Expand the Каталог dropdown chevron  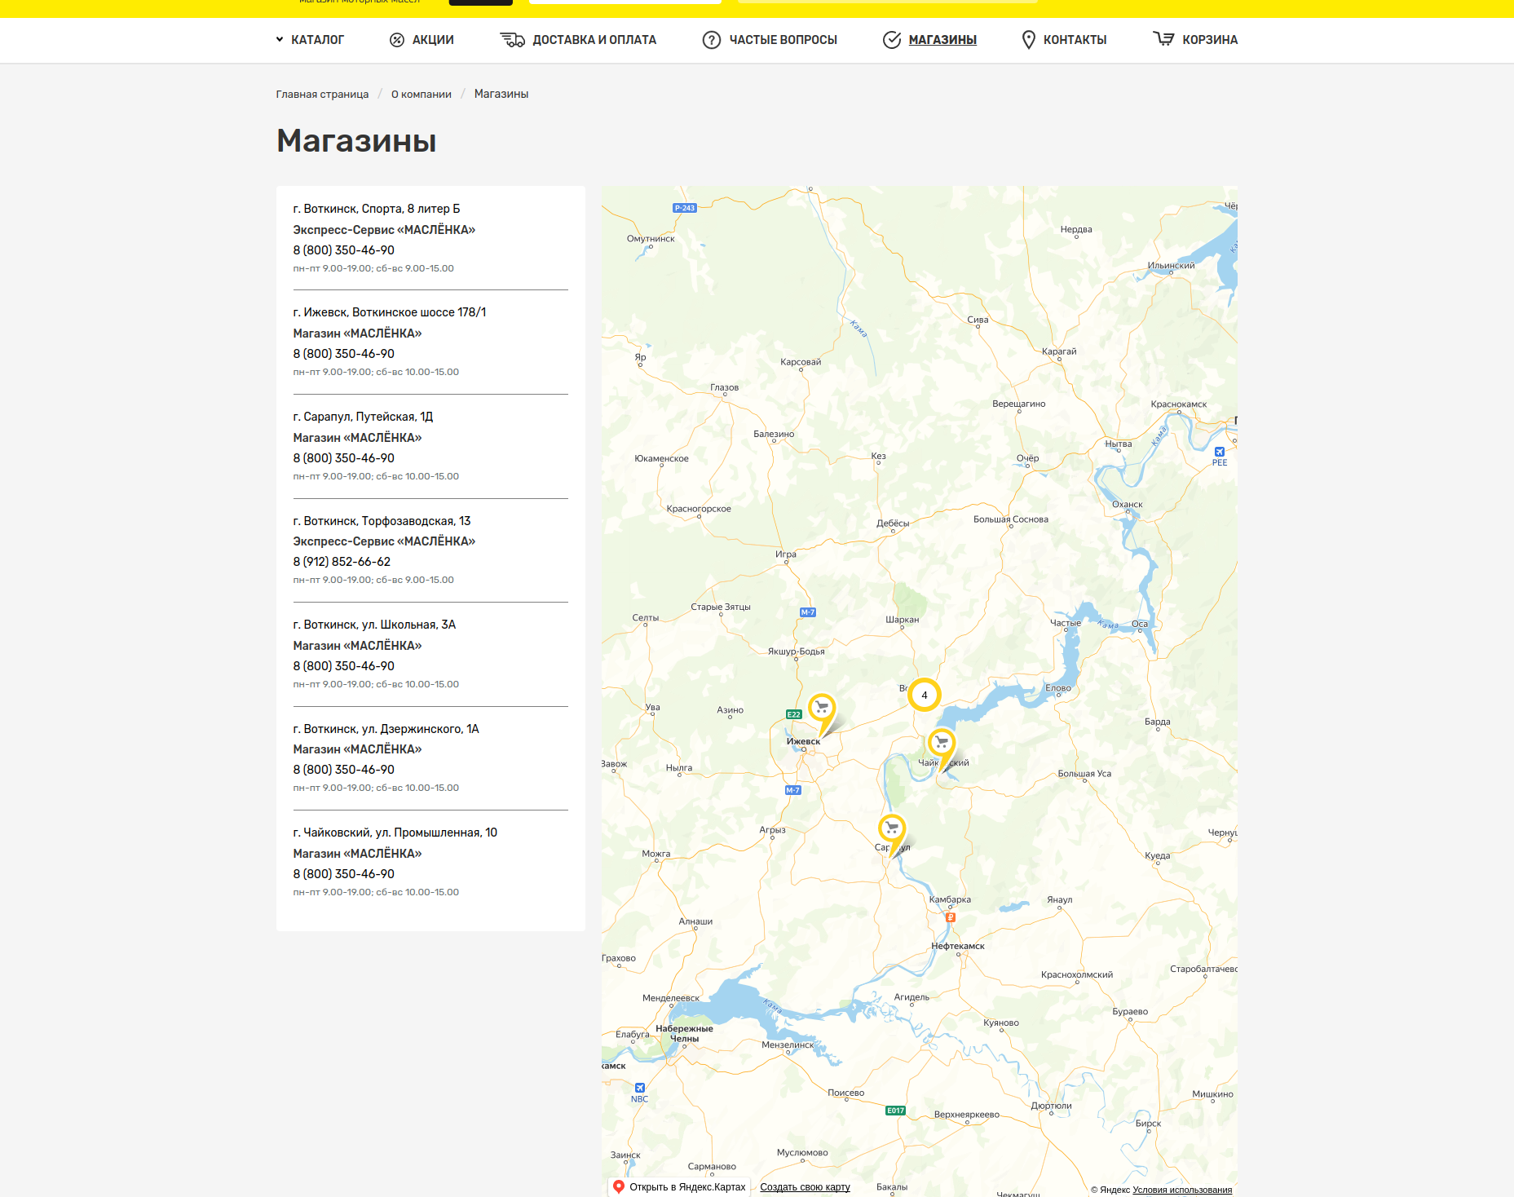pos(280,40)
